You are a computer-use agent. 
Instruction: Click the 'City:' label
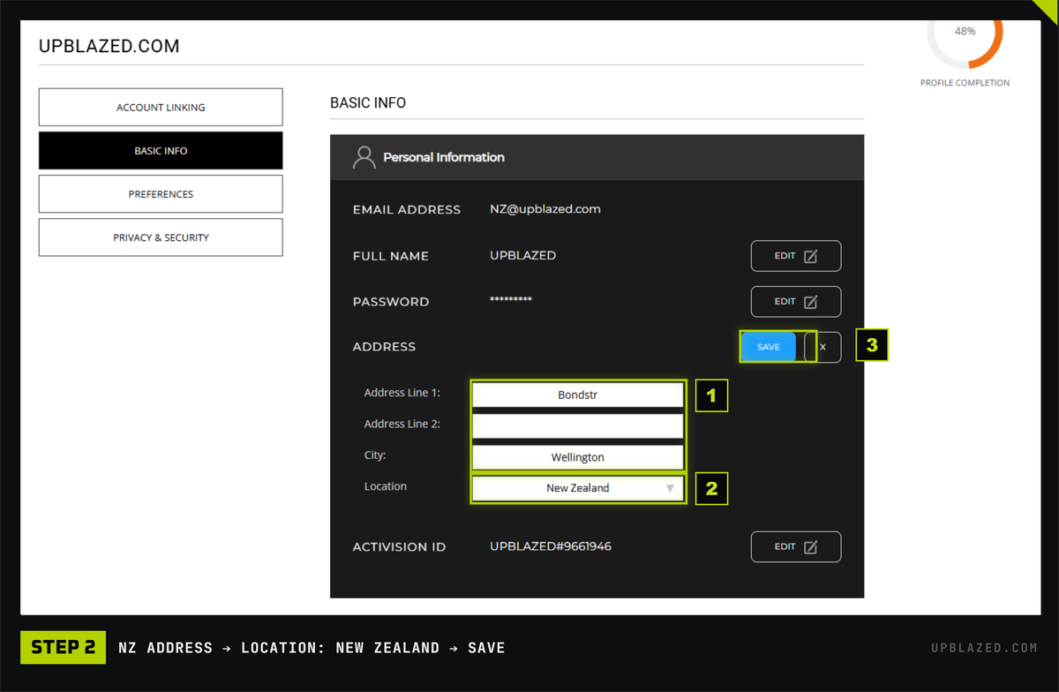(375, 455)
